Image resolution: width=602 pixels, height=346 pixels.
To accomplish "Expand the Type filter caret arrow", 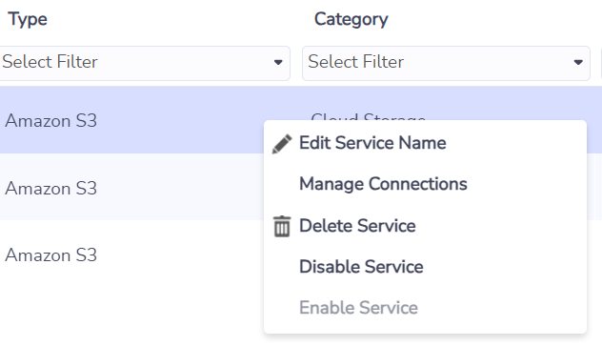I will tap(278, 62).
